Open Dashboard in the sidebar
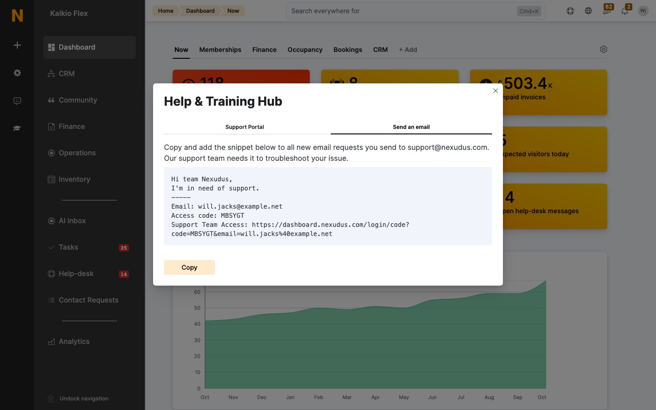The image size is (656, 410). (x=89, y=47)
